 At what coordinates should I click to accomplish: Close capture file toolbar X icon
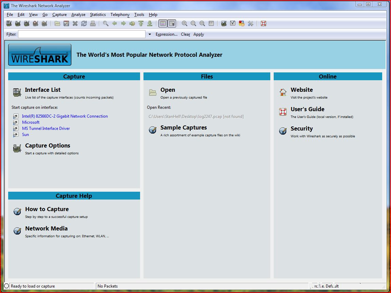[x=75, y=23]
